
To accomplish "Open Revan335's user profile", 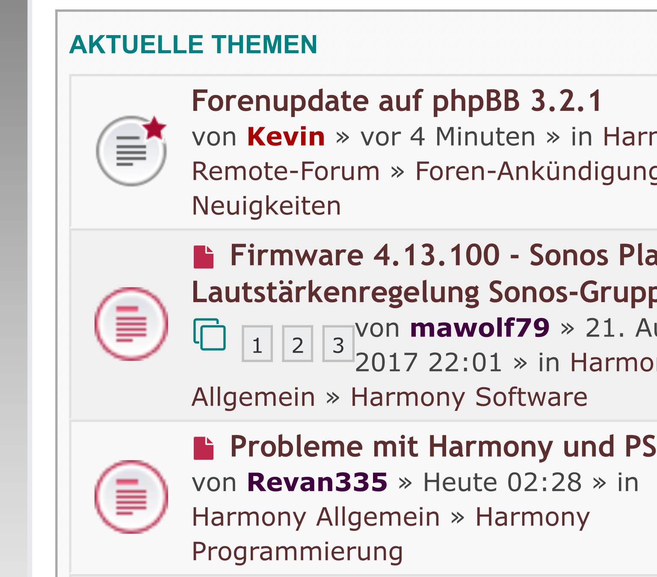I will pyautogui.click(x=317, y=482).
